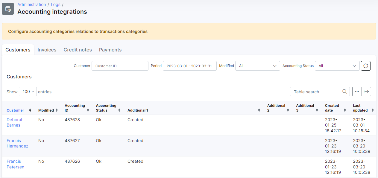This screenshot has width=378, height=178.
Task: Open the Modified filter dropdown
Action: pyautogui.click(x=257, y=66)
